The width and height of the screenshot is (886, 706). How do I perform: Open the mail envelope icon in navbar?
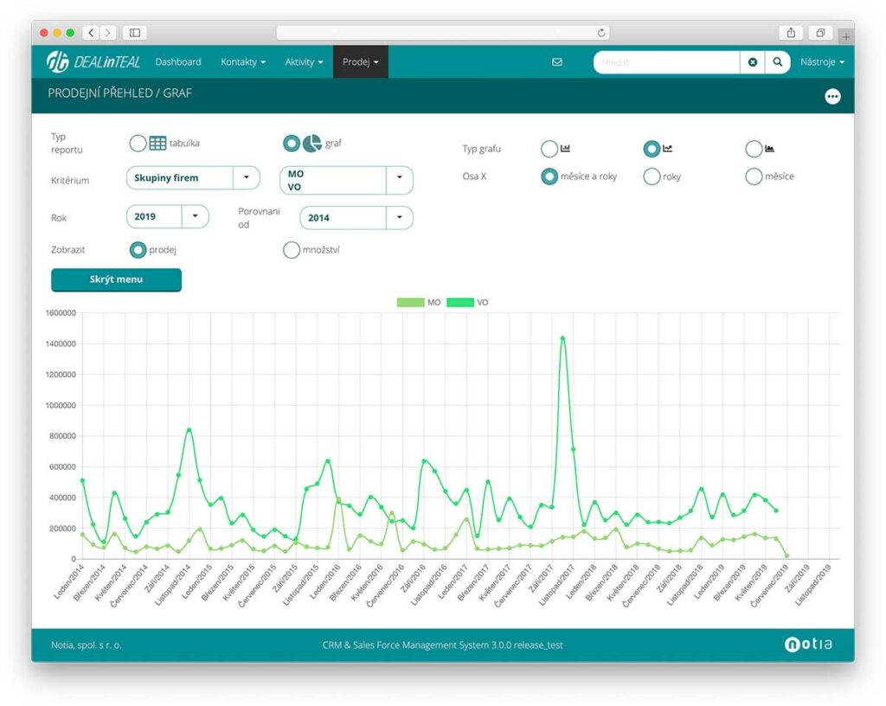[556, 62]
